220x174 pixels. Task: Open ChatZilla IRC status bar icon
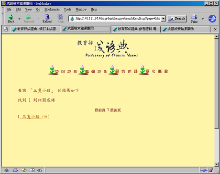click(x=40, y=170)
